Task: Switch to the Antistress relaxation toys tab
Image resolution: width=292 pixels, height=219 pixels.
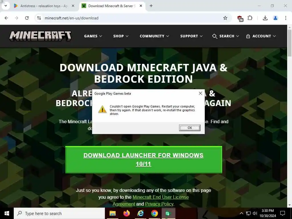Action: [x=44, y=6]
